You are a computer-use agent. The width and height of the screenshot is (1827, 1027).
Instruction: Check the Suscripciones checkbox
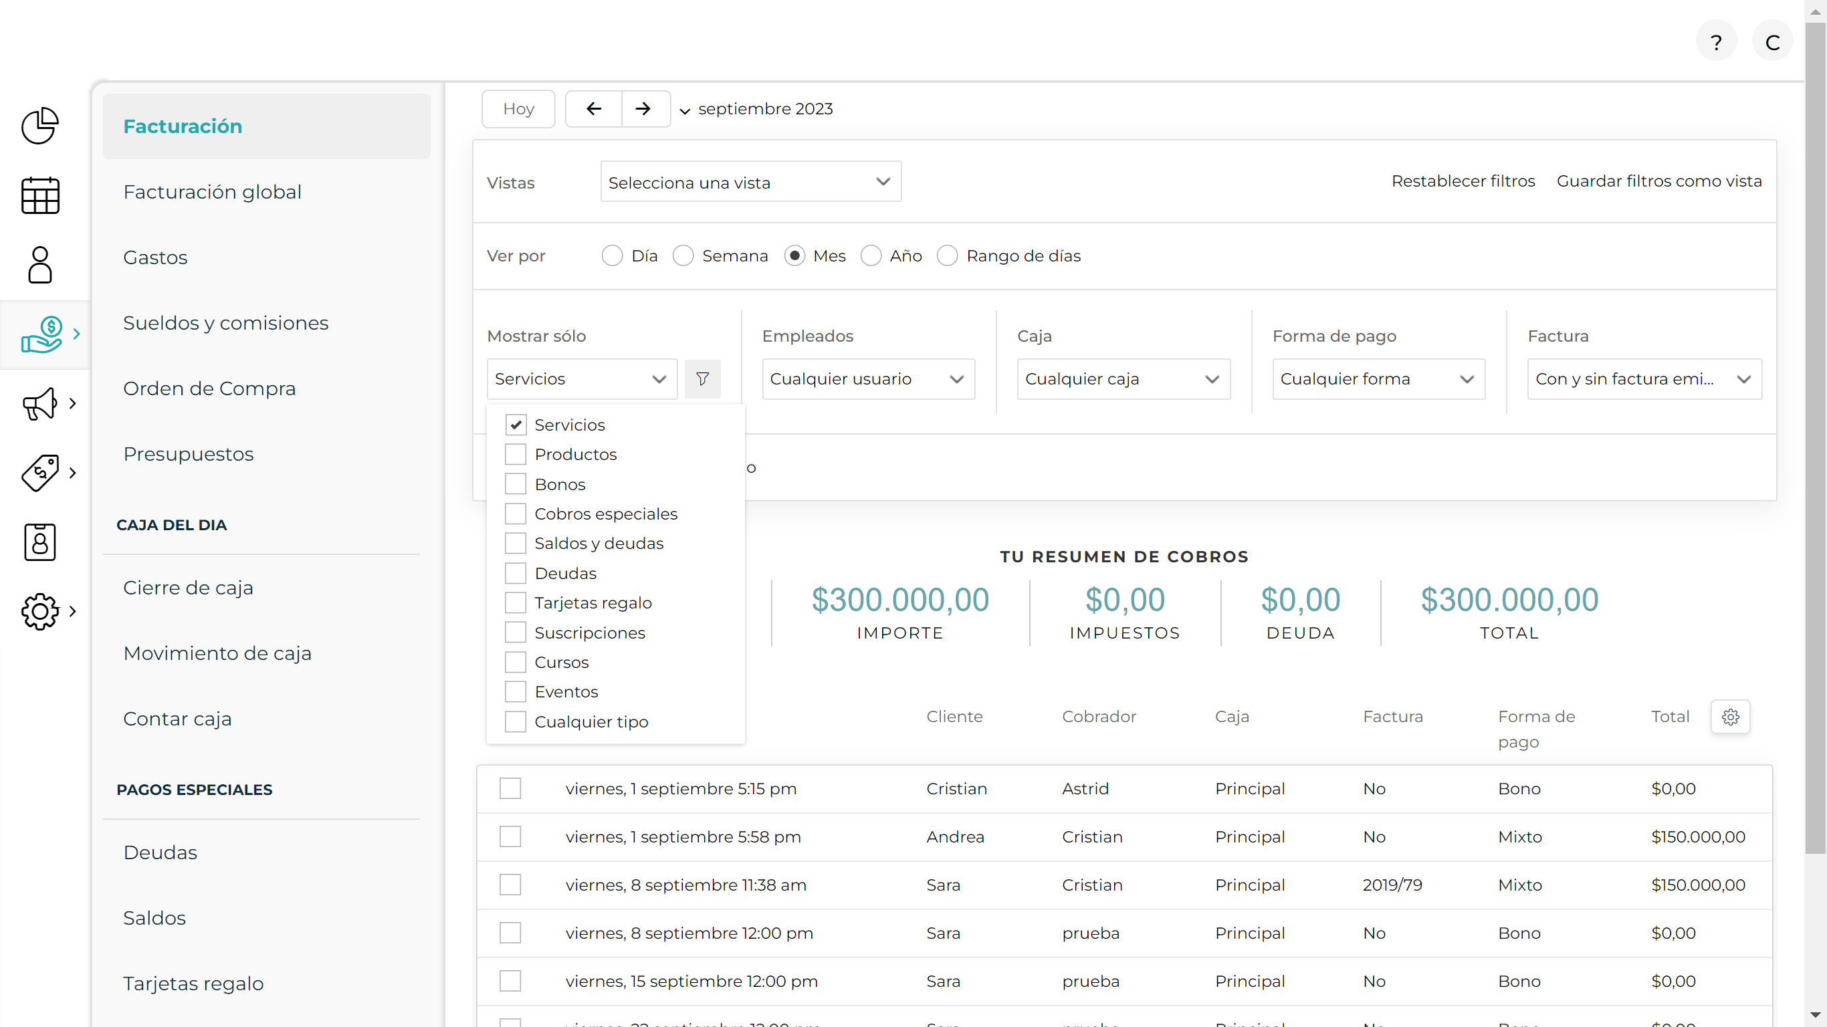pyautogui.click(x=516, y=632)
